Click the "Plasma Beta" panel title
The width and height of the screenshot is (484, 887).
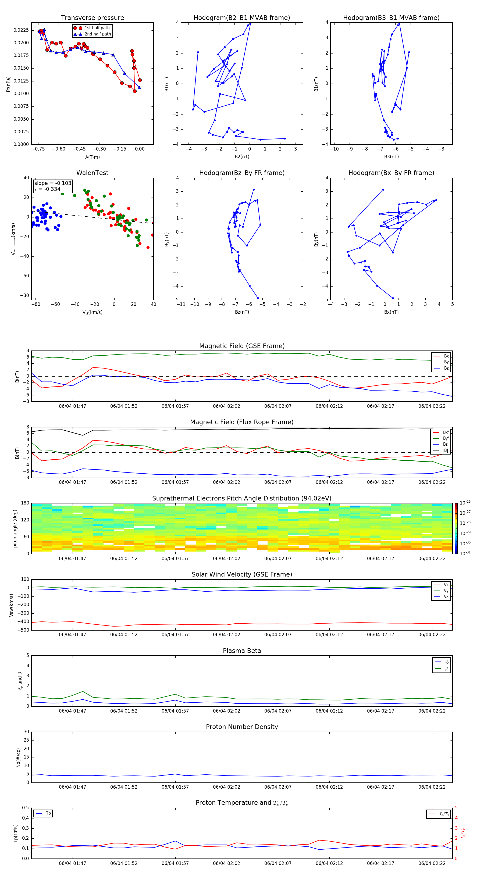click(242, 651)
